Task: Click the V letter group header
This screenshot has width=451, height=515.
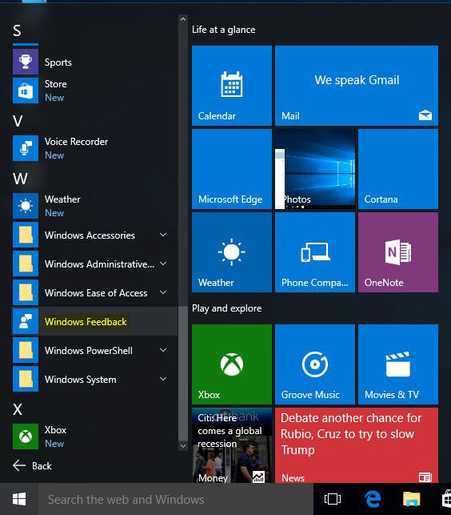Action: pos(18,121)
